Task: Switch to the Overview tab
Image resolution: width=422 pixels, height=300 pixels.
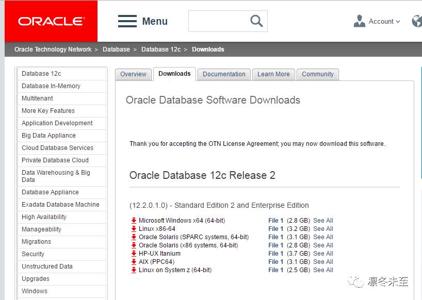Action: point(133,74)
